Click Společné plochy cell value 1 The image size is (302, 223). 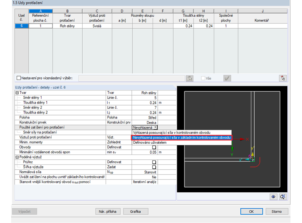(226, 26)
